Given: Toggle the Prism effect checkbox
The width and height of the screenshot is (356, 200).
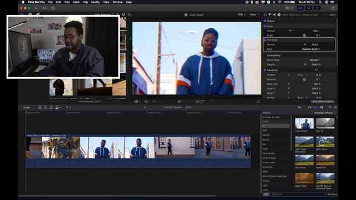Looking at the screenshot, I should [265, 26].
